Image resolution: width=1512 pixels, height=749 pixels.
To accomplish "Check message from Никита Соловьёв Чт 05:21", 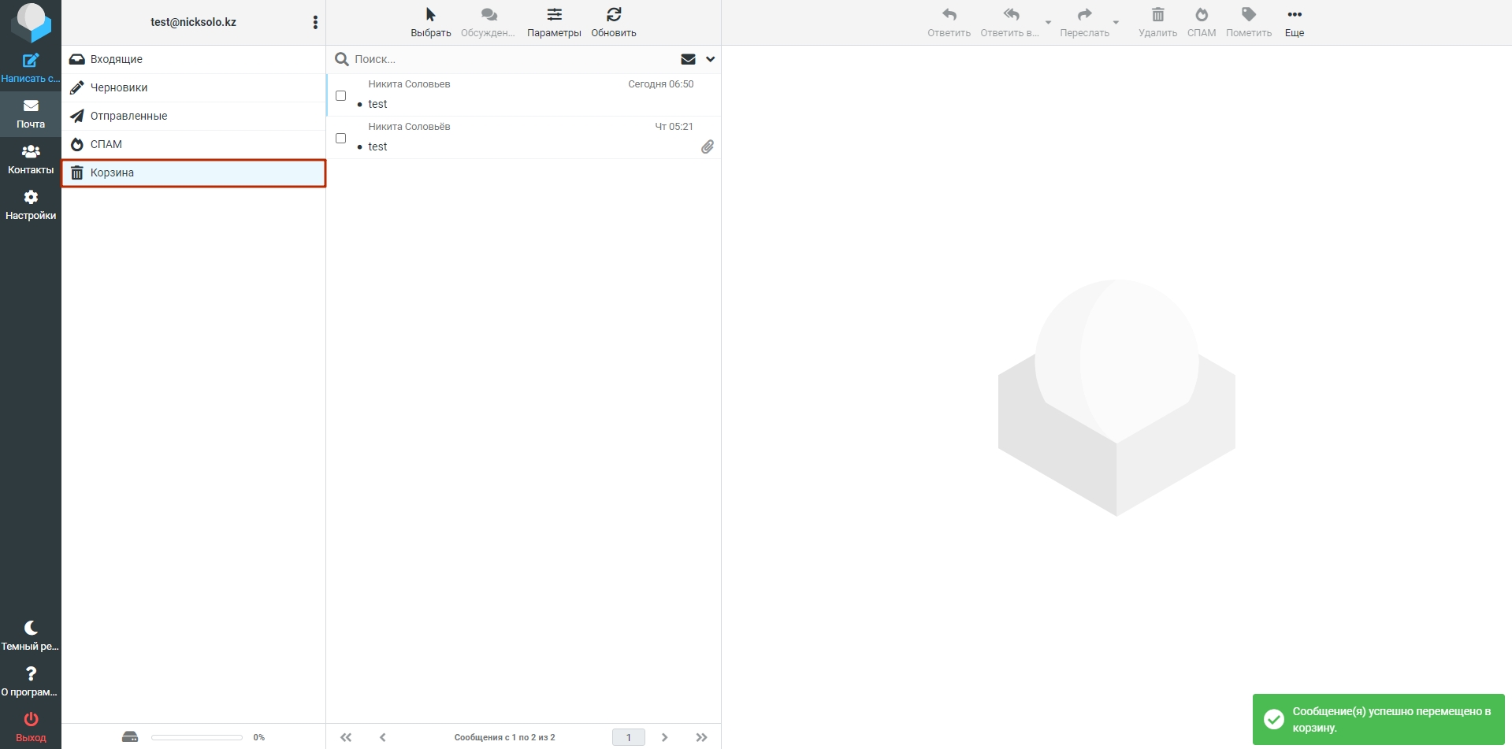I will point(340,138).
